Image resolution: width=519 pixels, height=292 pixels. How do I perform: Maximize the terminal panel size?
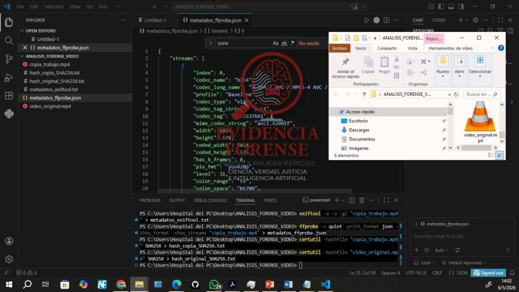386,200
